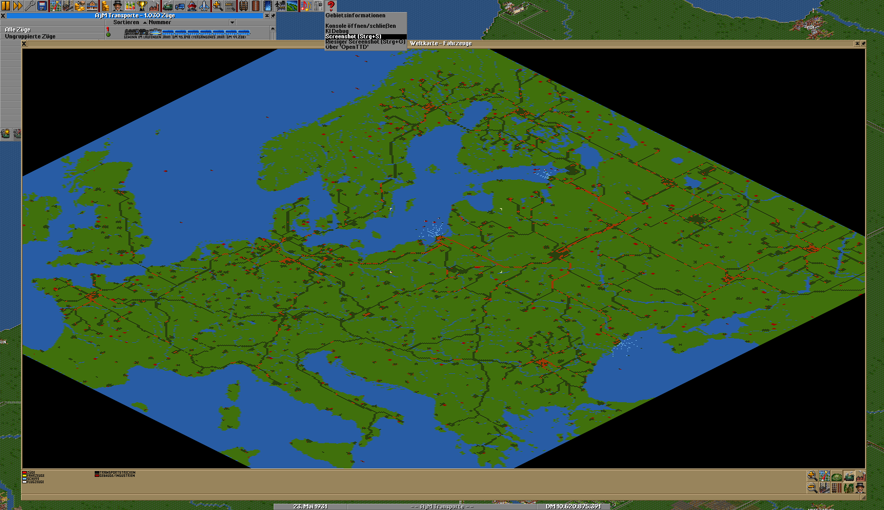Image resolution: width=884 pixels, height=510 pixels.
Task: Open the music and sound icon
Action: pyautogui.click(x=306, y=6)
